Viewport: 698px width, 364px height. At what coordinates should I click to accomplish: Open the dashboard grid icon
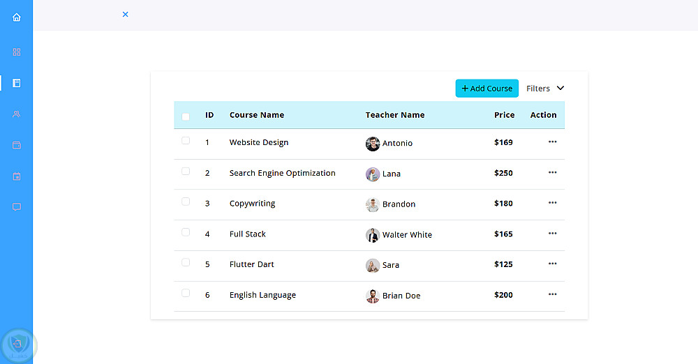point(17,52)
